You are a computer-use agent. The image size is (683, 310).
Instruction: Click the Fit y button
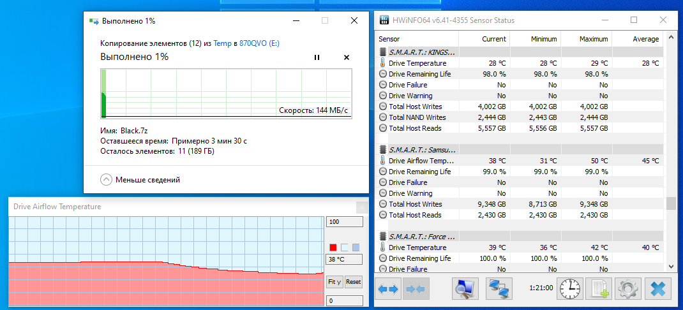(x=334, y=282)
